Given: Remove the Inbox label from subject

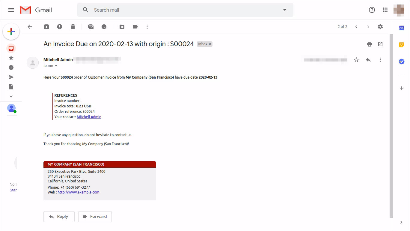Looking at the screenshot, I should pyautogui.click(x=210, y=44).
